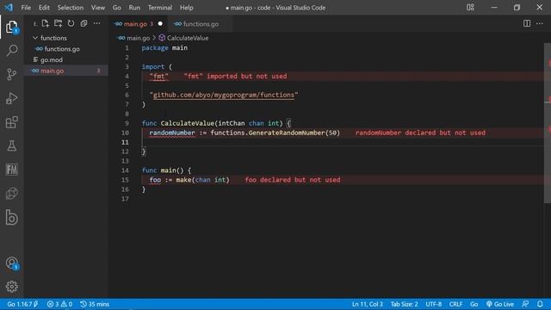Open the Manage settings gear
The height and width of the screenshot is (310, 551).
click(x=11, y=287)
